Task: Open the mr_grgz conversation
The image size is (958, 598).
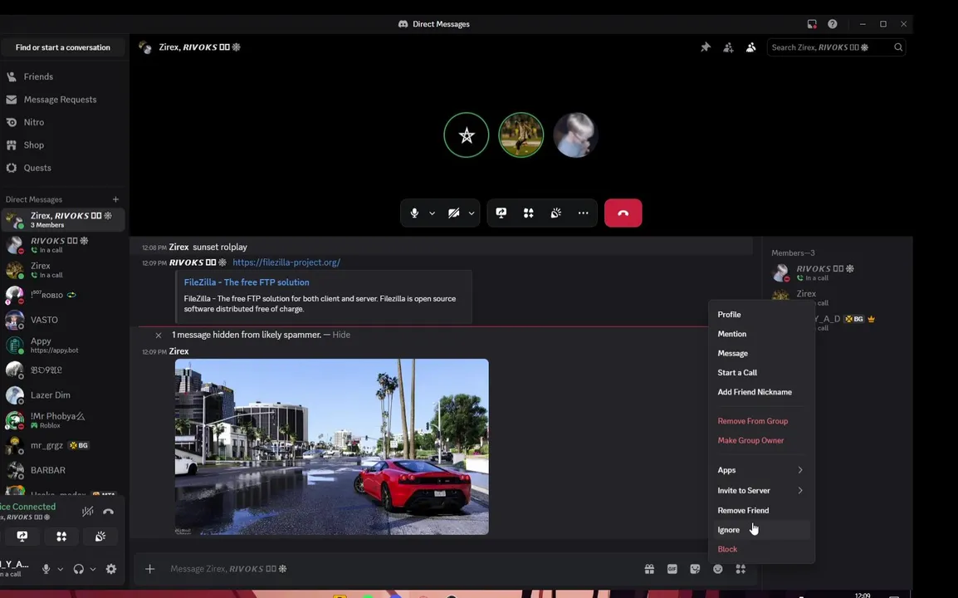Action: (63, 445)
